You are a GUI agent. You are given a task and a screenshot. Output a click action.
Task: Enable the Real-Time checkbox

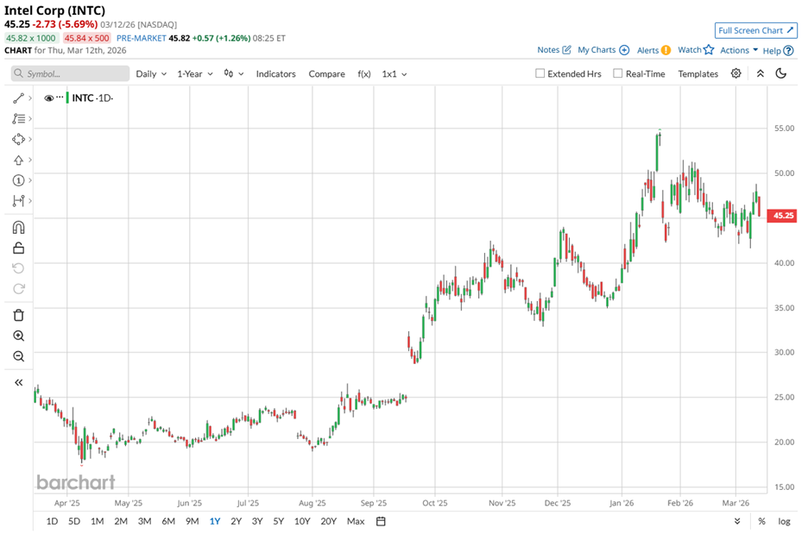[617, 73]
